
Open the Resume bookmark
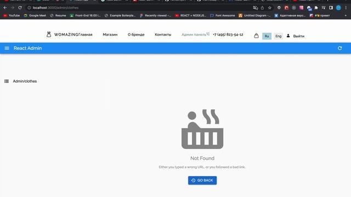pos(58,15)
